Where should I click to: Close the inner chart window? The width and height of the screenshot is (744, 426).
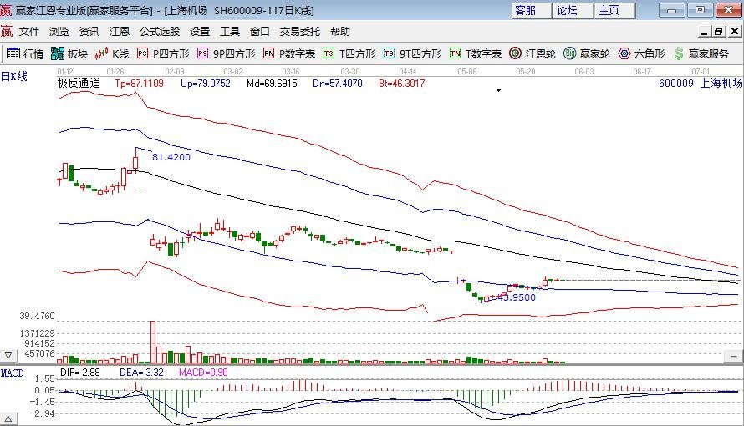(x=735, y=32)
